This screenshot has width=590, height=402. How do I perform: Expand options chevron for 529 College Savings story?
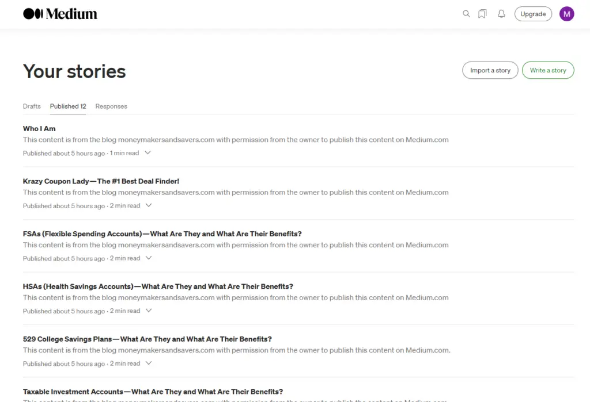149,363
